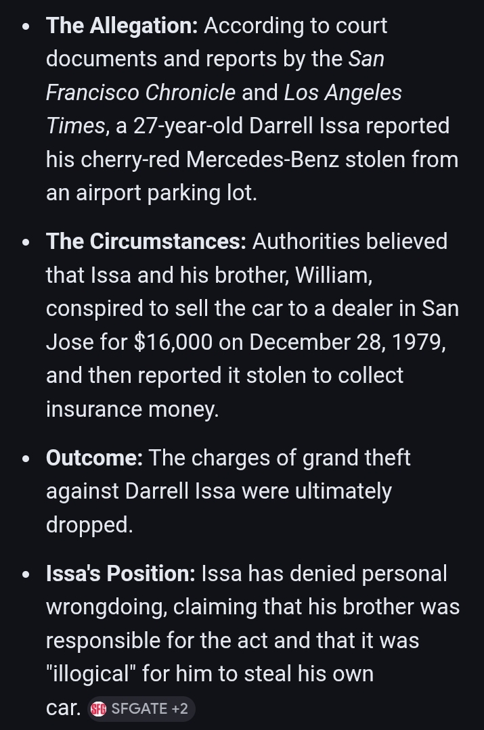484x730 pixels.
Task: Click the "The Allegation:" bold heading
Action: [122, 26]
